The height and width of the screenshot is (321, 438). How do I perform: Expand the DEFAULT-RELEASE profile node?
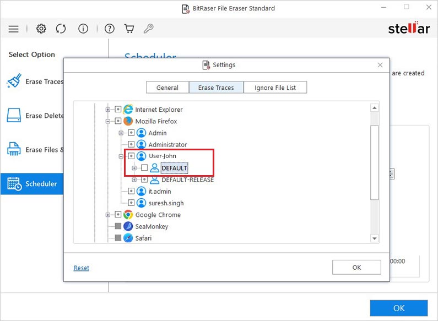point(134,179)
